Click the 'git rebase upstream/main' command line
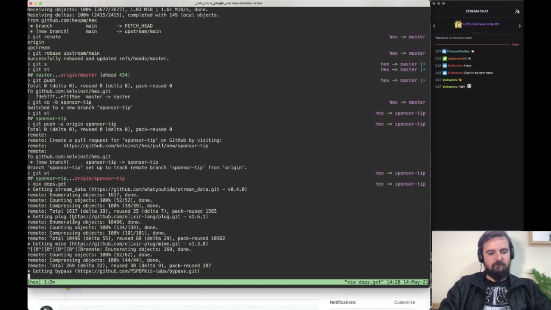The image size is (551, 310). (x=66, y=53)
